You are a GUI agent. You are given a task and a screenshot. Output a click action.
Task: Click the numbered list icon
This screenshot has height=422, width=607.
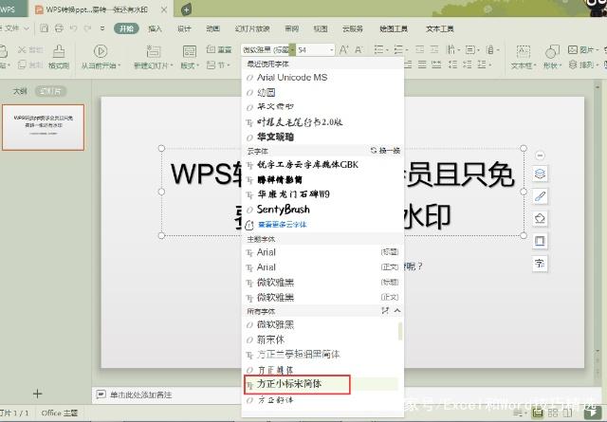398,49
